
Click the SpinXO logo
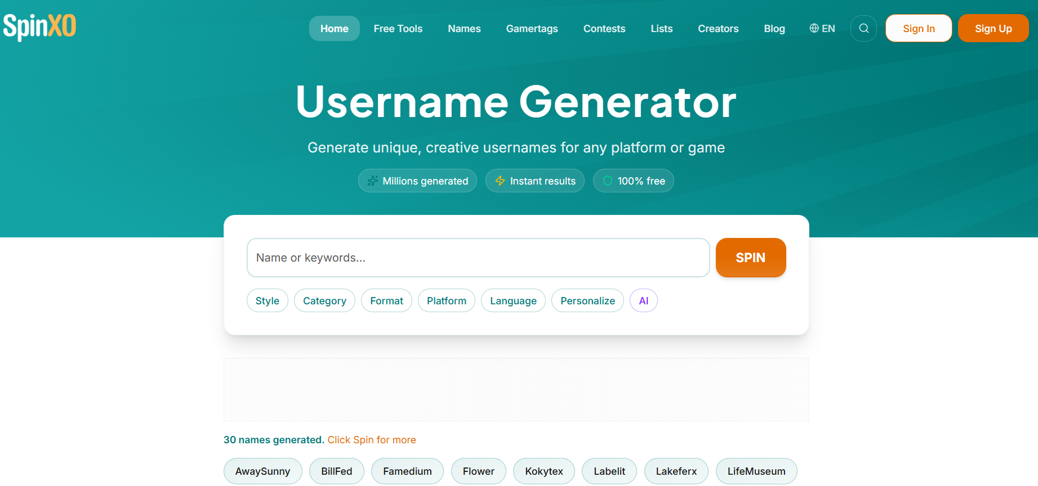(39, 26)
